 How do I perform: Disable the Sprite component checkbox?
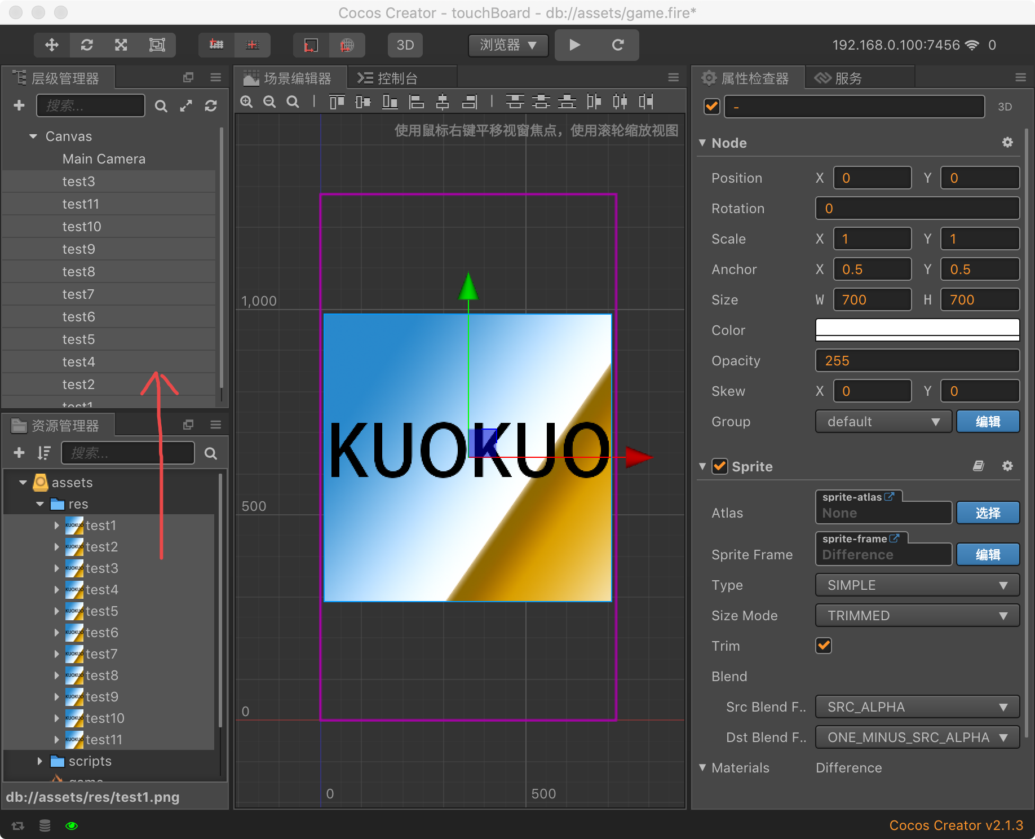(720, 466)
